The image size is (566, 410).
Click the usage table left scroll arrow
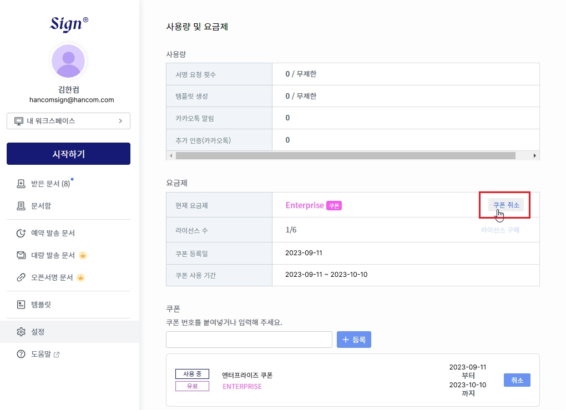[x=171, y=156]
